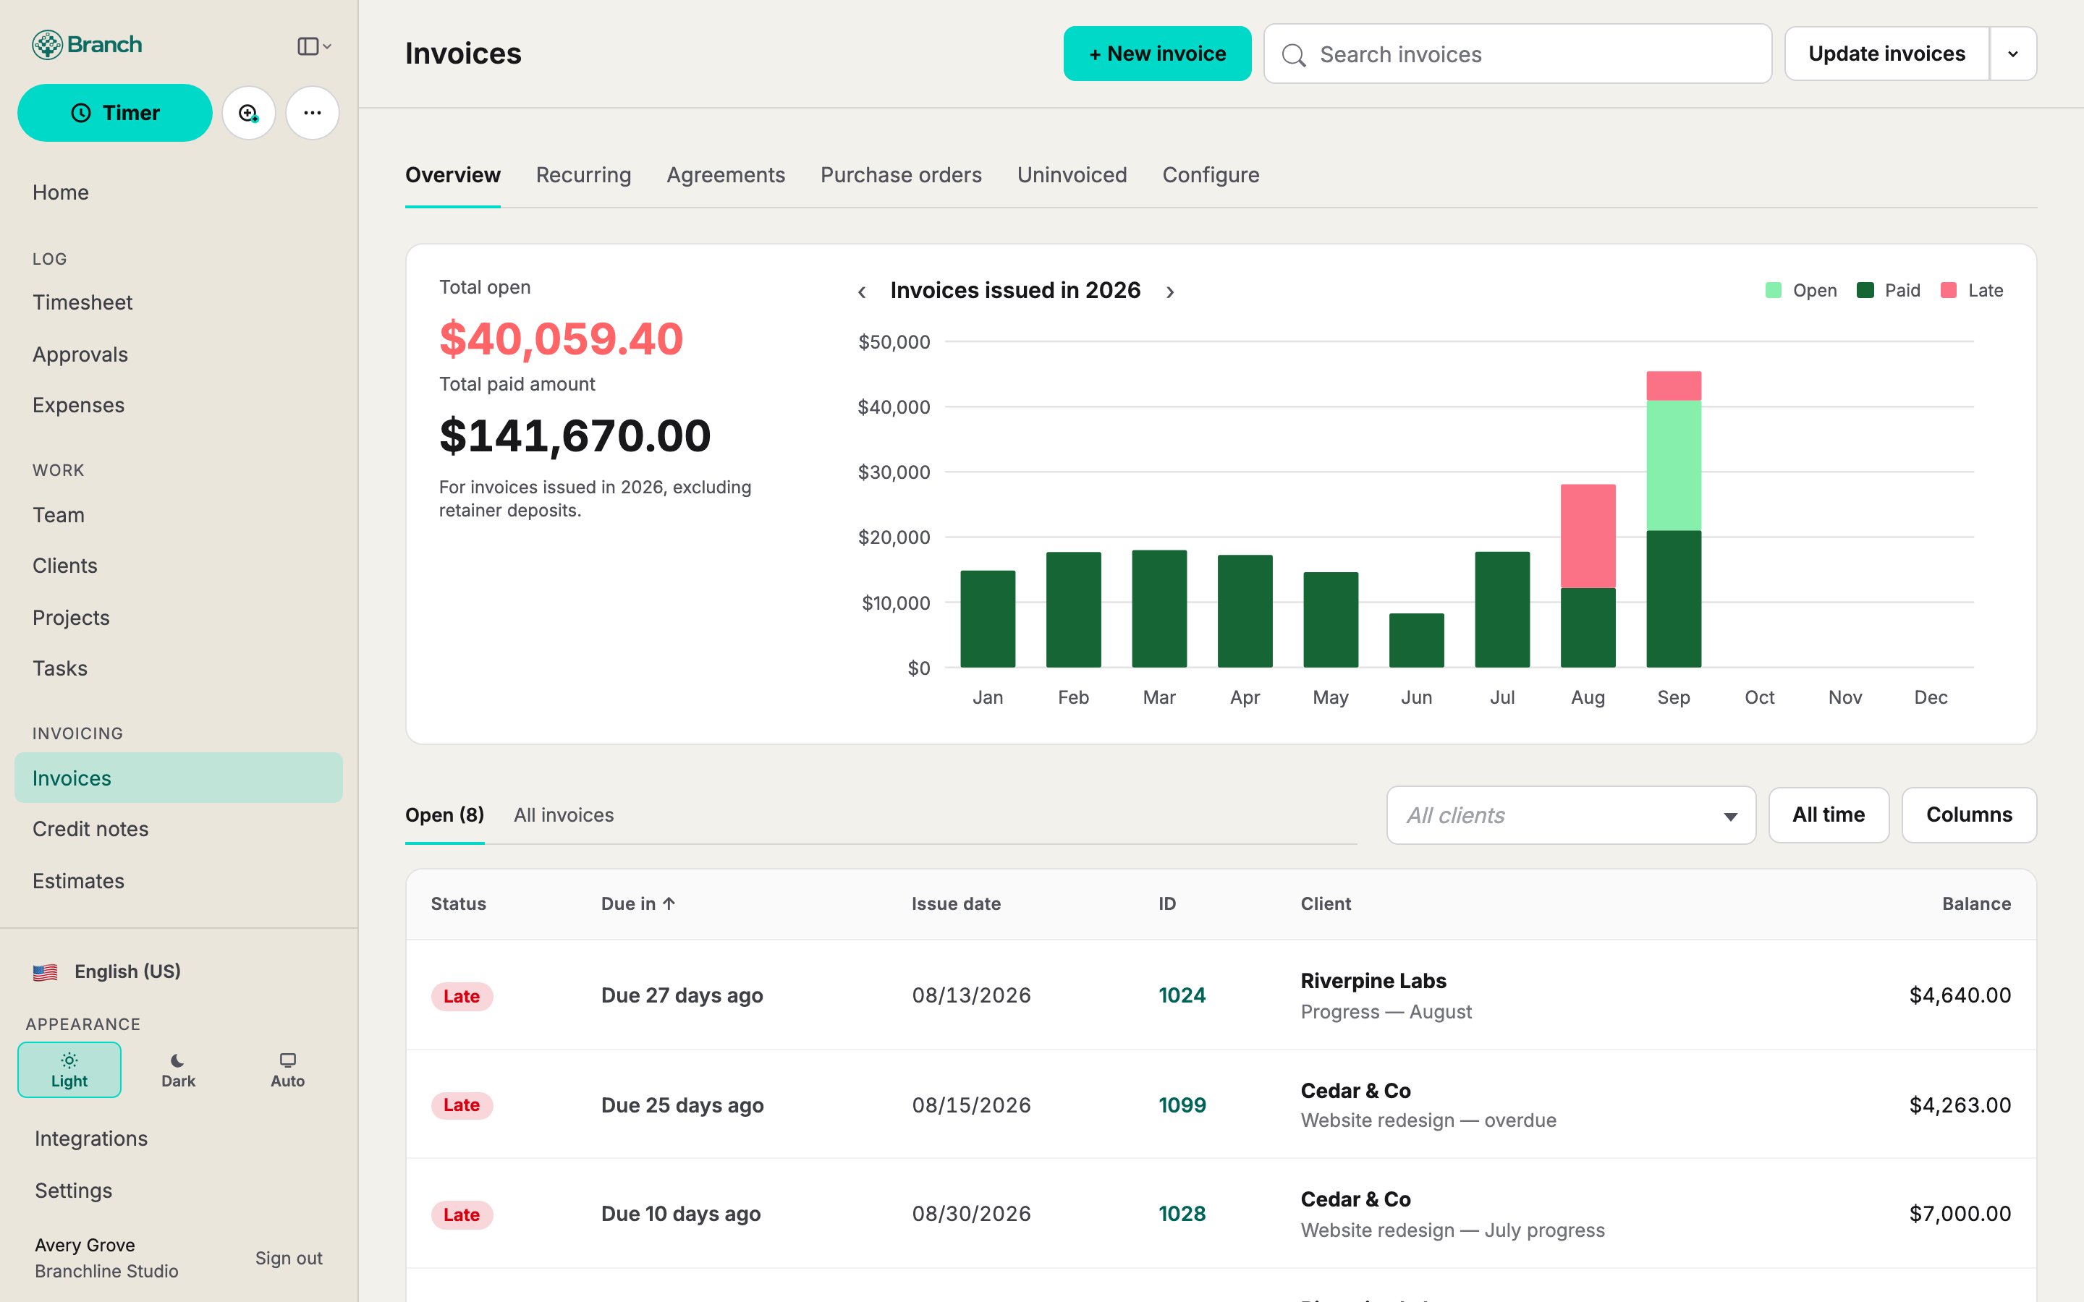Screen dimensions: 2084x1302
Task: Click the September bar in the chart
Action: tap(1673, 519)
